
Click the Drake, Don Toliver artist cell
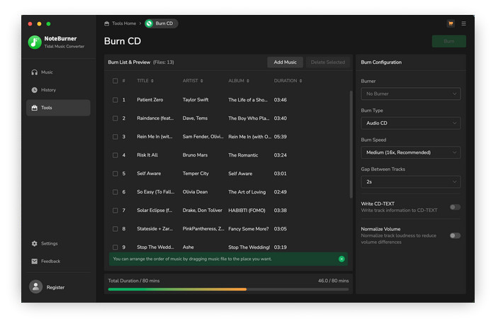pyautogui.click(x=202, y=211)
